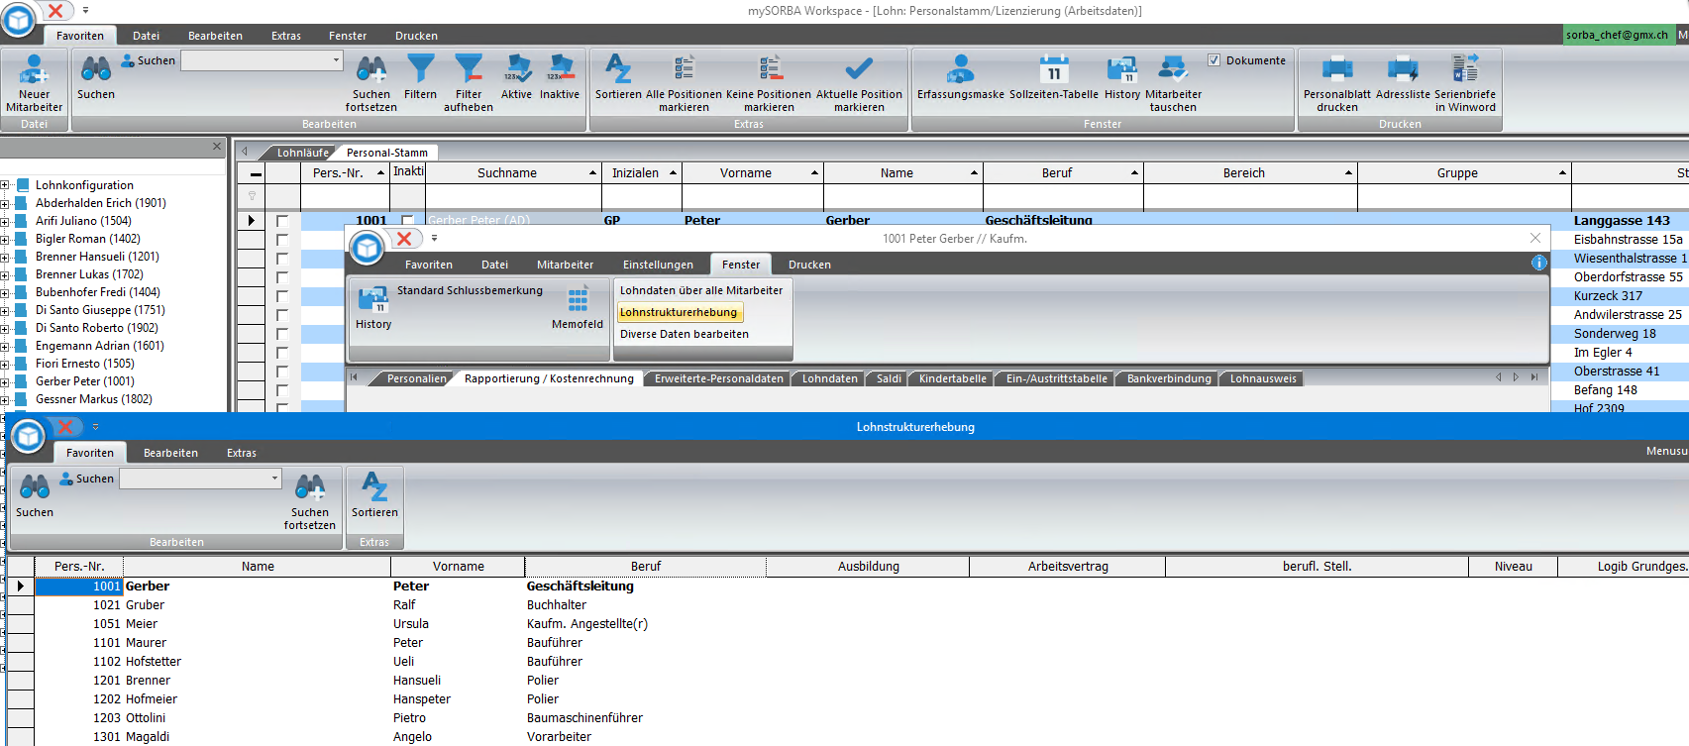
Task: Click Neuer Mitarbeiter icon
Action: [x=34, y=83]
